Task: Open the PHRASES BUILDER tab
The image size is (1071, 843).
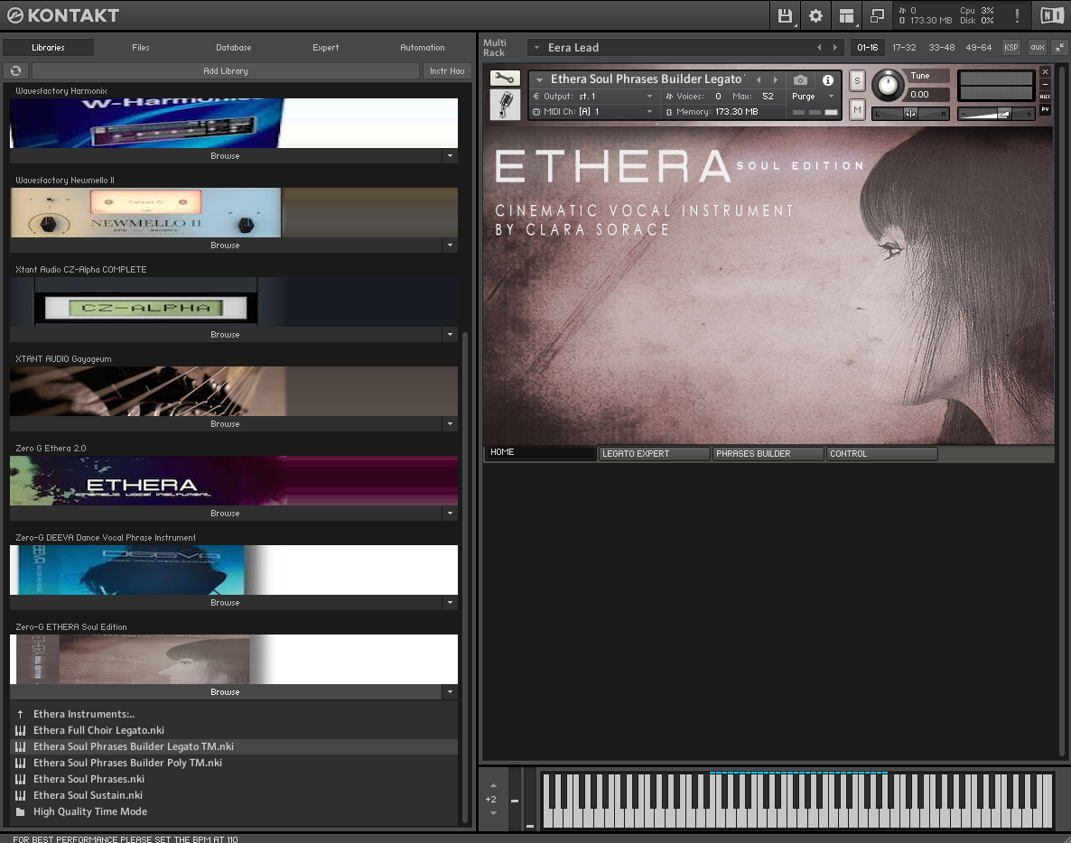Action: point(768,453)
